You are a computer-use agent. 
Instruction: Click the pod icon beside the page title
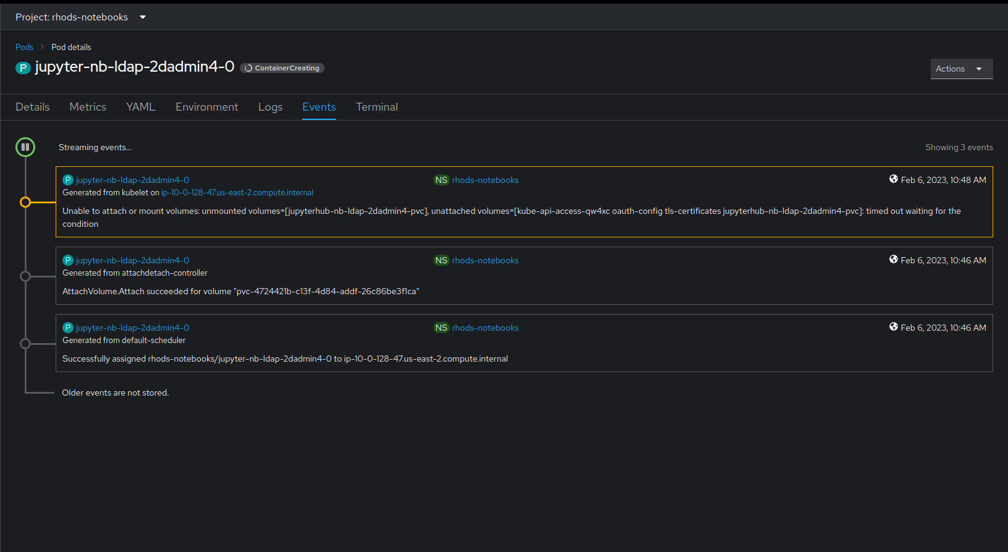tap(23, 68)
